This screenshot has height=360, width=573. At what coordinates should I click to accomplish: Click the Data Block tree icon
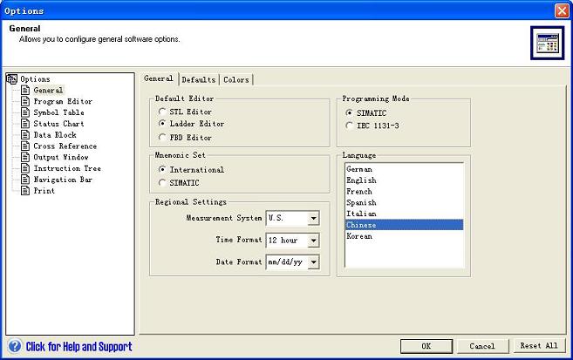tap(26, 135)
